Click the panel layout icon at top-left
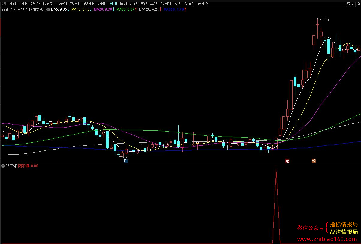361x244 pixels. point(4,4)
